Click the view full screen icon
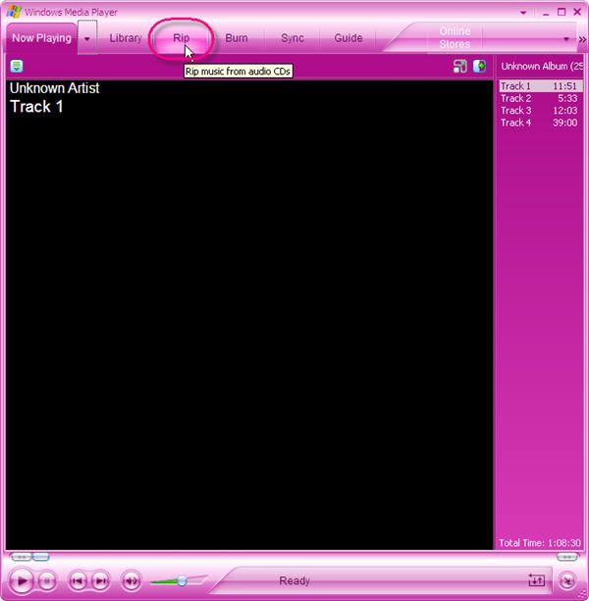 point(459,66)
